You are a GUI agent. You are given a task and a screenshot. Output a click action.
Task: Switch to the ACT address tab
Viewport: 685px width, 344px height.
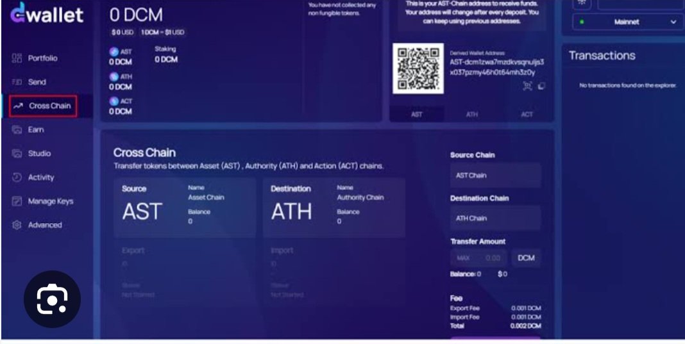click(x=527, y=114)
